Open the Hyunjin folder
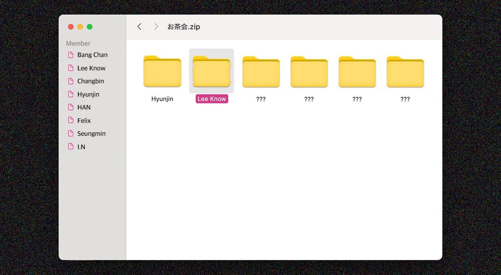Viewport: 501px width, 275px height. 162,71
